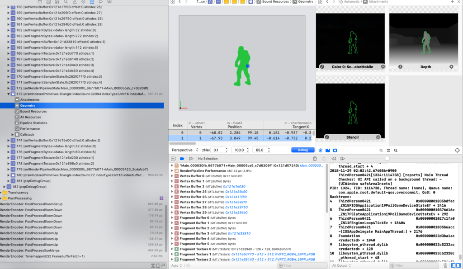Open link 0x121d1e030 for Vertex Buffer 2
Viewport: 463px width, 269px height.
(234, 186)
